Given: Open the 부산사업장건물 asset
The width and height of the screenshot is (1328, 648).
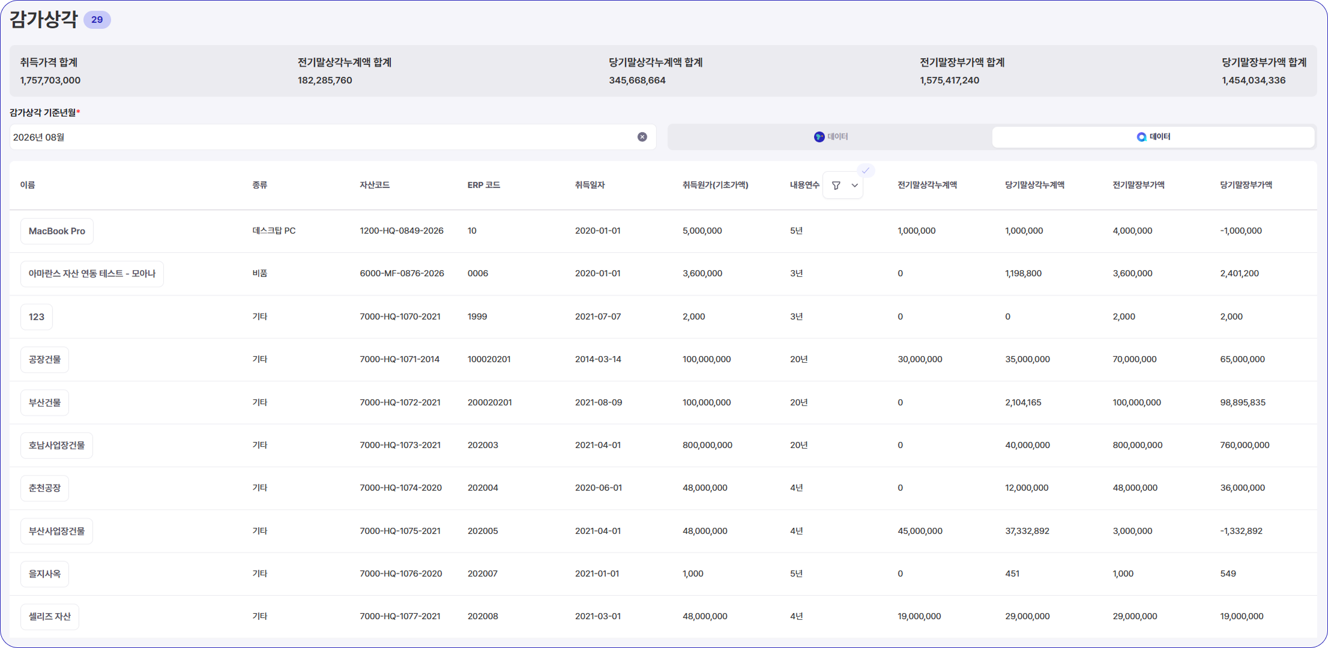Looking at the screenshot, I should [x=56, y=531].
